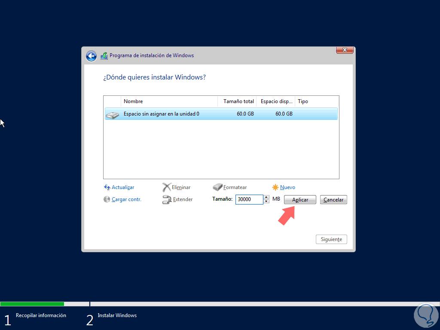The width and height of the screenshot is (440, 330).
Task: Click the hard disk icon in unit 0 row
Action: 113,115
